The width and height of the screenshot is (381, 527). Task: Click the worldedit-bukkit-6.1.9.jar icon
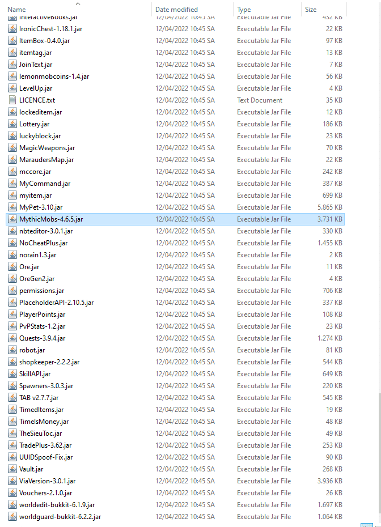click(12, 505)
